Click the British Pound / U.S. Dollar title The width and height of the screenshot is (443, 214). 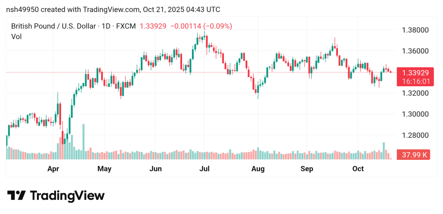[x=54, y=26]
